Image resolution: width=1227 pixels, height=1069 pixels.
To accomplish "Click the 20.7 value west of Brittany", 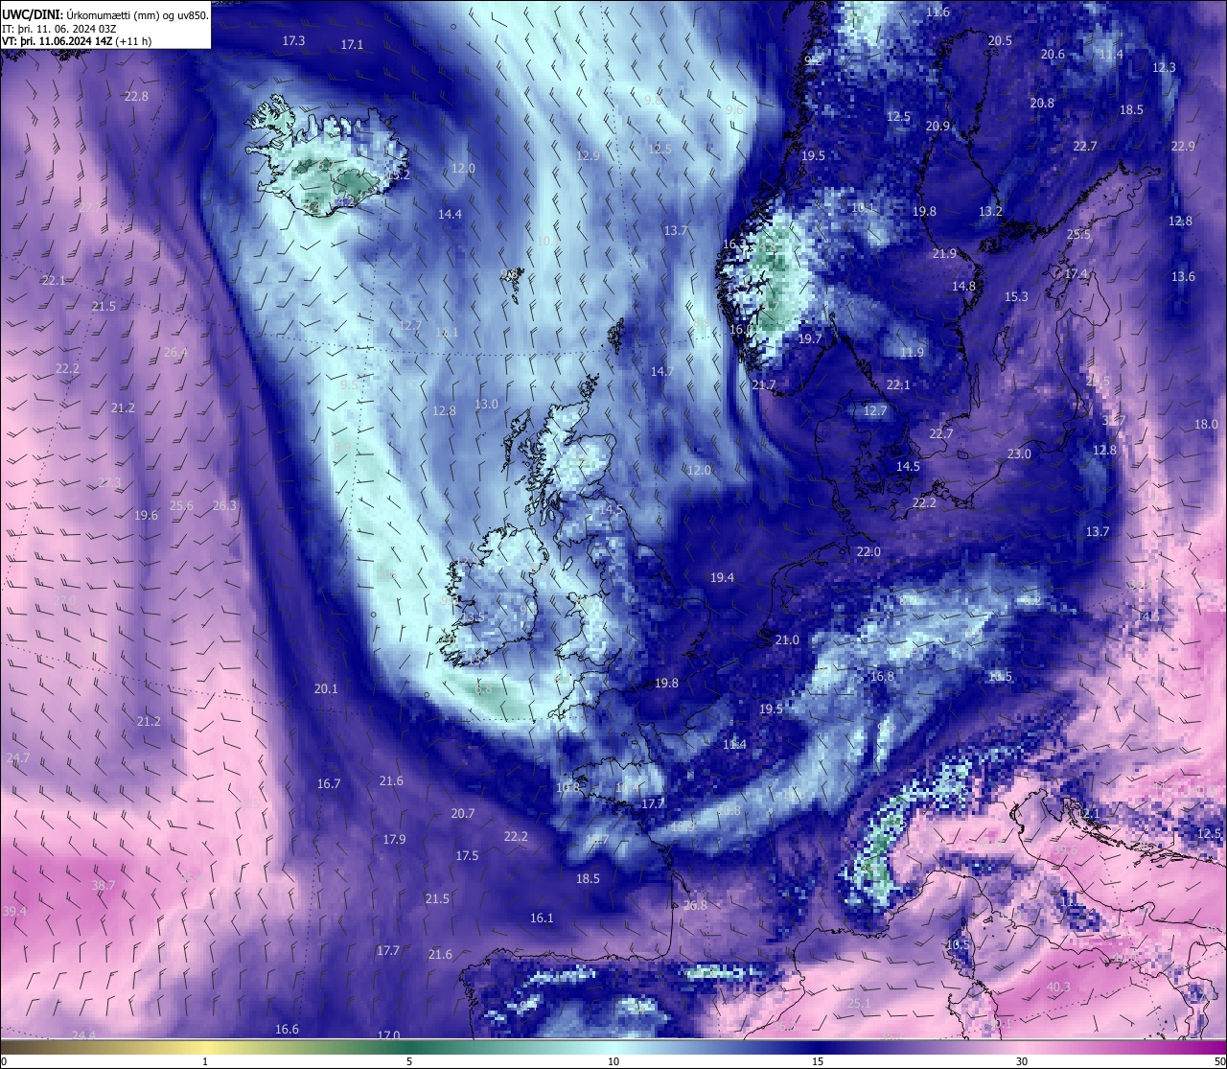I will pyautogui.click(x=462, y=814).
